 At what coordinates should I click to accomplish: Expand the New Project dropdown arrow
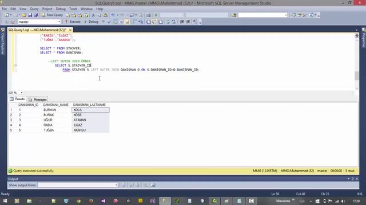(x=11, y=15)
